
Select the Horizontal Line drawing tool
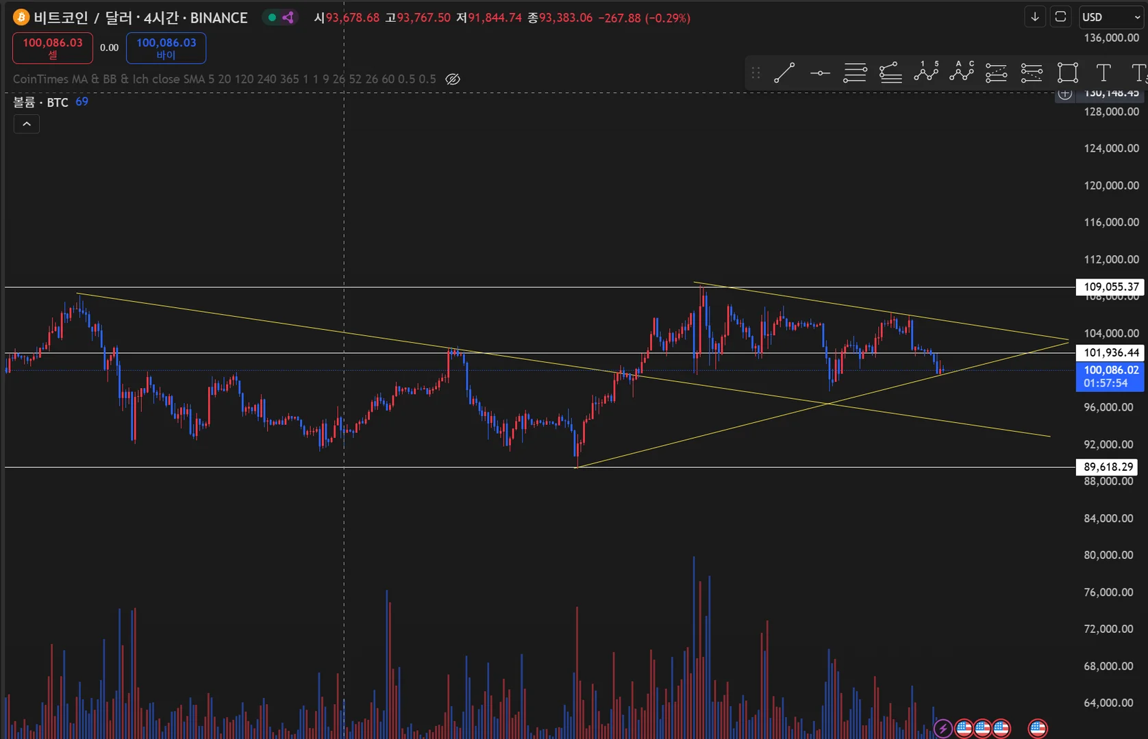pos(820,73)
